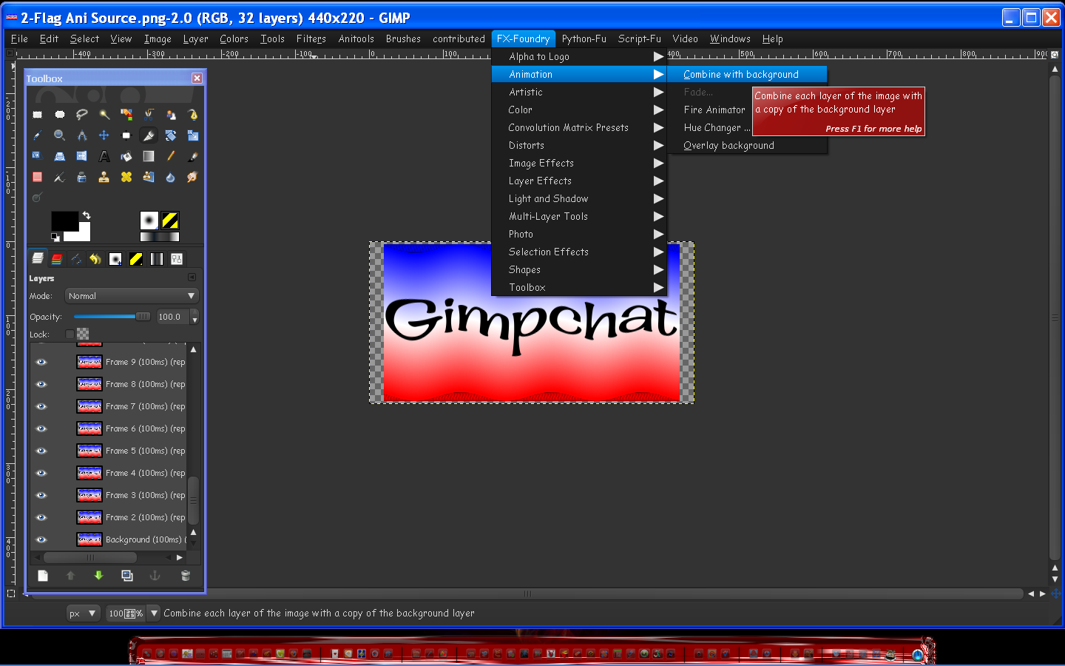Select the Pencil tool
Screen dimensions: 1065x666
click(171, 156)
